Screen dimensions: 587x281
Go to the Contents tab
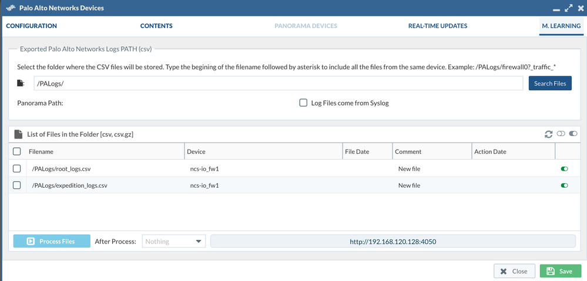(x=156, y=26)
